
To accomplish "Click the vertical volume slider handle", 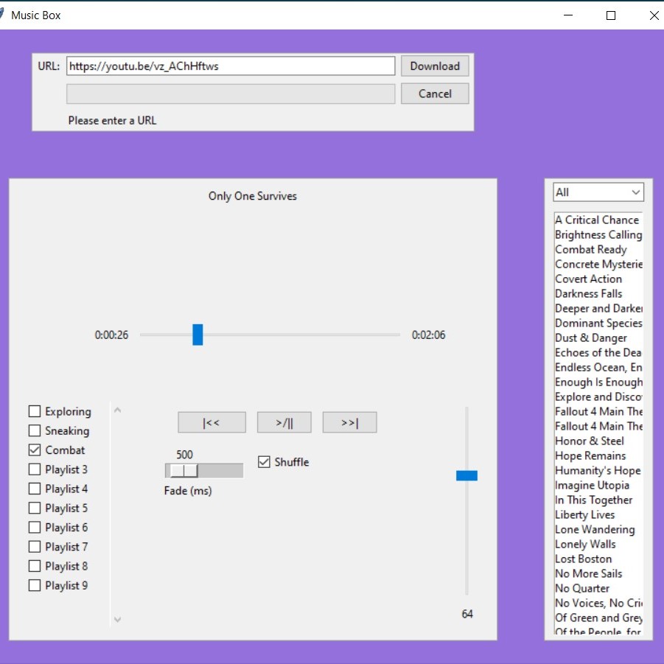I will pyautogui.click(x=466, y=475).
